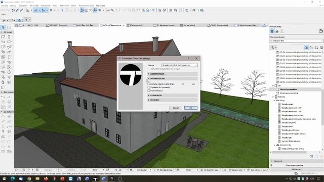Open the Organizer icon at the navigator's top right
Viewport: 324px width, 182px height.
pos(320,31)
